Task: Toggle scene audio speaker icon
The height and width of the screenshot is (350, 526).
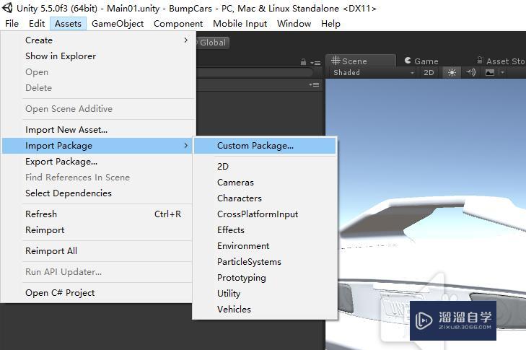Action: tap(470, 72)
